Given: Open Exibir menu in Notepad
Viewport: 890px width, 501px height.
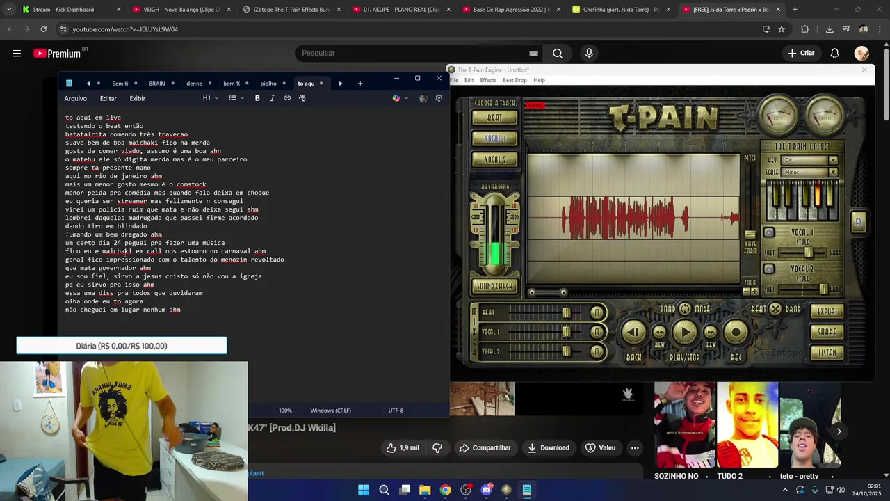Looking at the screenshot, I should coord(137,99).
